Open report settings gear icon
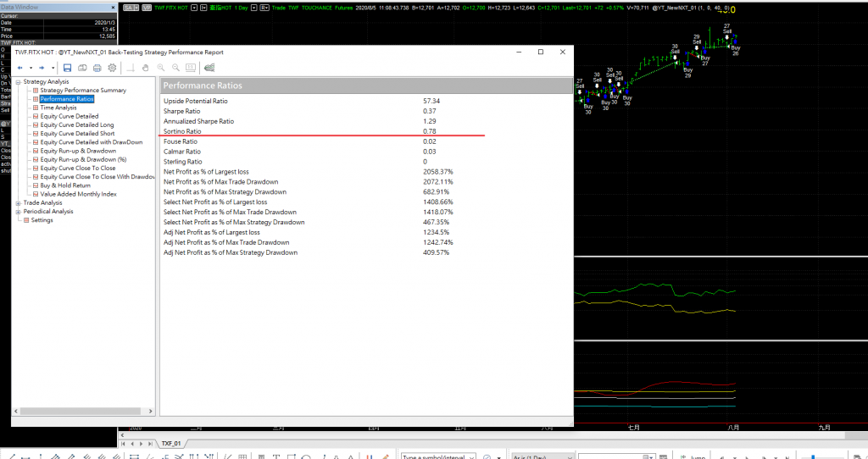Screen dimensions: 868x459 pos(112,68)
